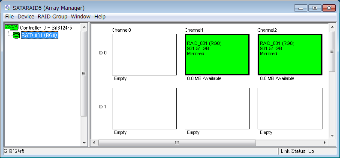The width and height of the screenshot is (340, 158).
Task: Open the Window menu
Action: point(81,17)
